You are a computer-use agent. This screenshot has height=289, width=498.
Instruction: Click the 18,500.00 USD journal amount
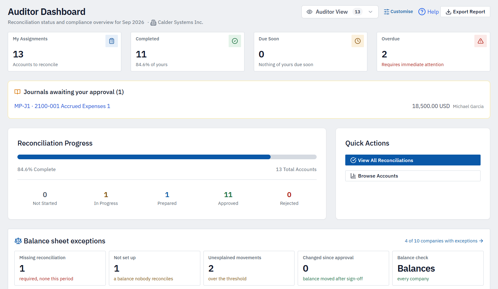(431, 106)
